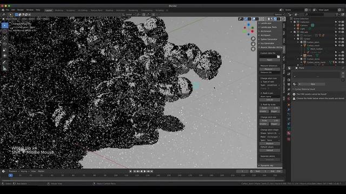
Task: Open the Modifiers wrench properties tab
Action: pos(289,109)
